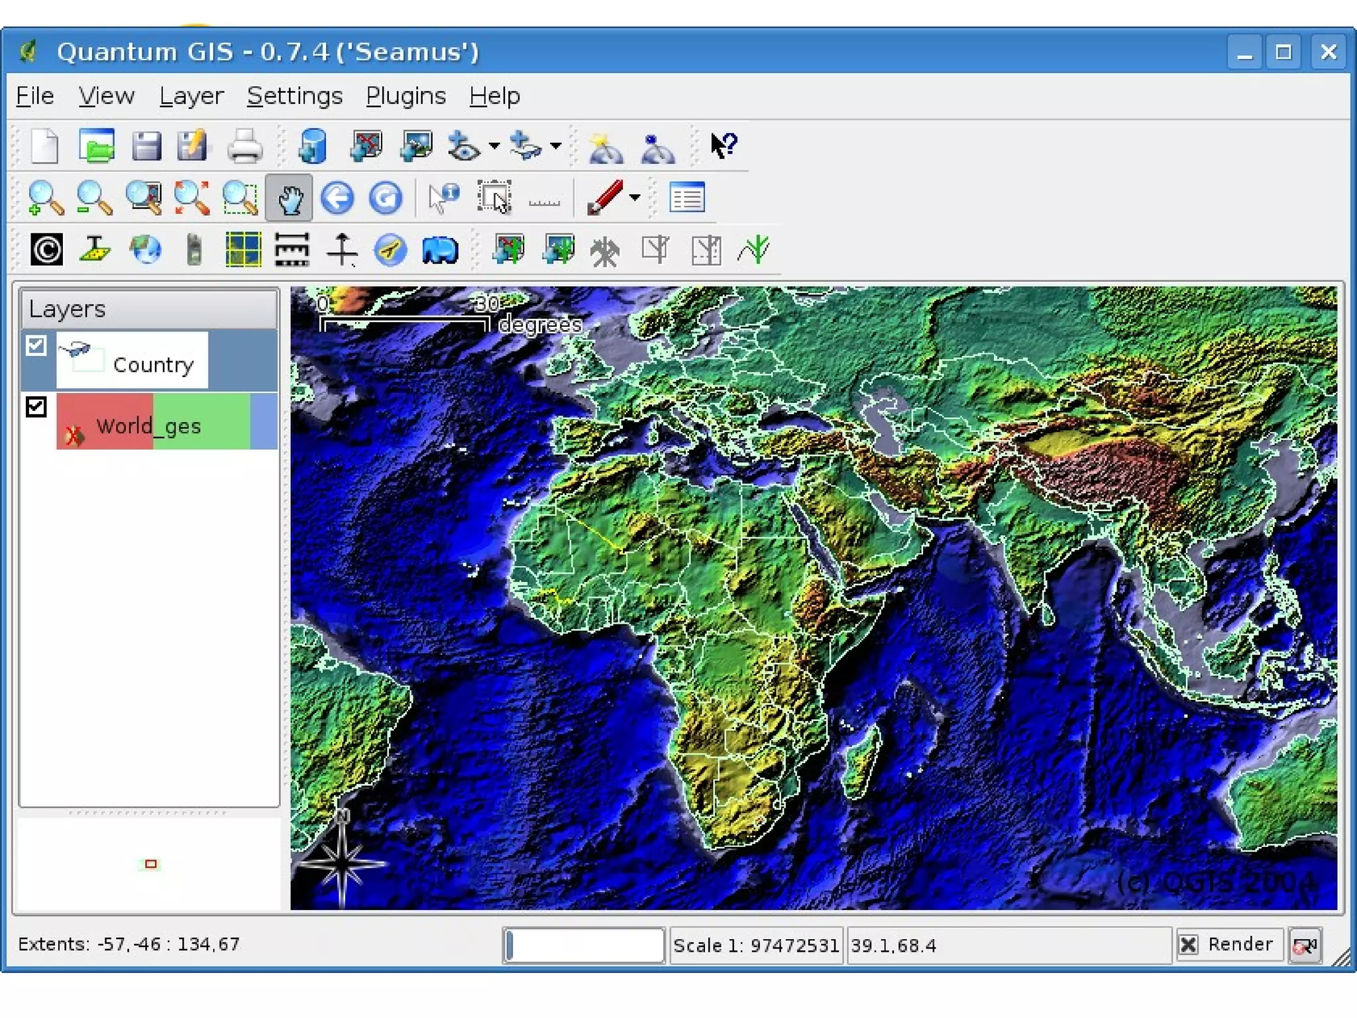Image resolution: width=1357 pixels, height=1018 pixels.
Task: Open the attribute table icon
Action: point(686,198)
